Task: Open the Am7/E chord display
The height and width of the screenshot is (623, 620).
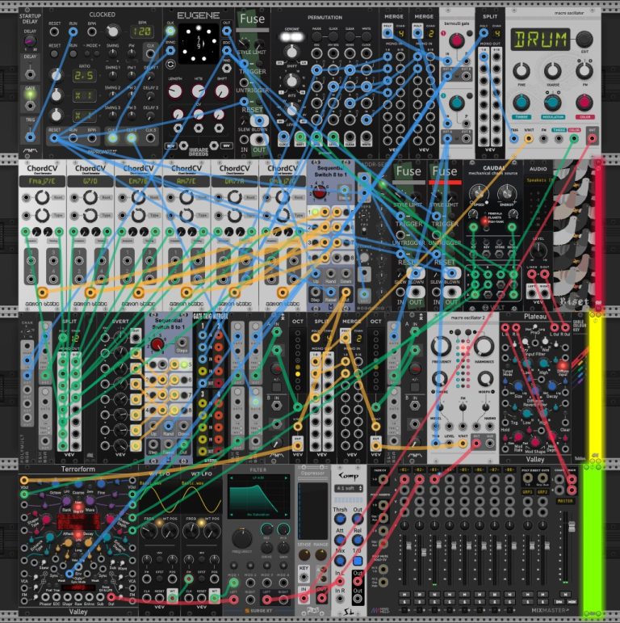Action: click(186, 182)
